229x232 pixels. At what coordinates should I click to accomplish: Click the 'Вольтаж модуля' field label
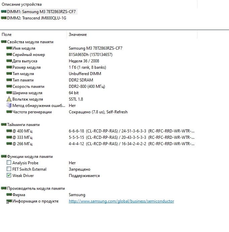(28, 99)
